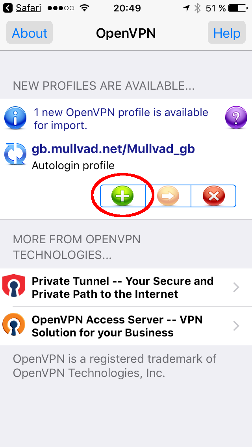Open Private Tunnel secure path entry
Viewport: 252px width, 447px height.
point(126,287)
